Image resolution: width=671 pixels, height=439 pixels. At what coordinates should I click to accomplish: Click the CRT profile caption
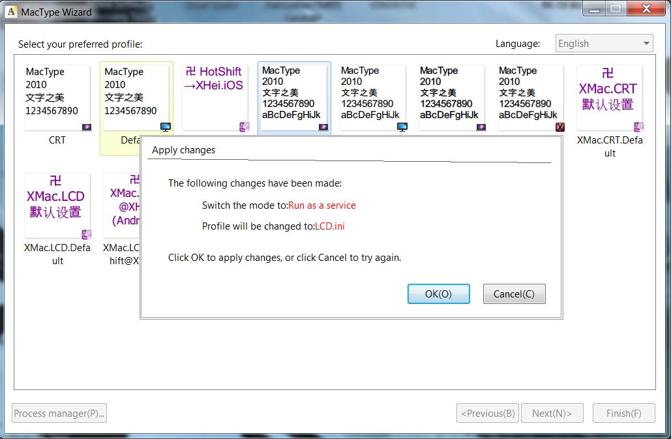tap(57, 140)
